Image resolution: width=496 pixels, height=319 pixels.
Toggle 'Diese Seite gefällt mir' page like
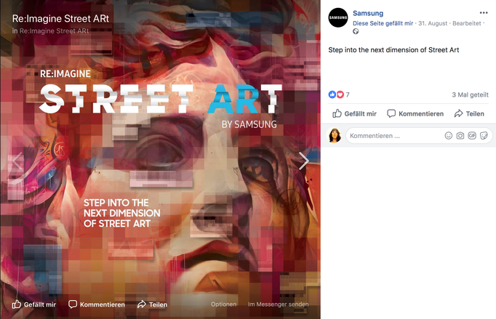[383, 23]
